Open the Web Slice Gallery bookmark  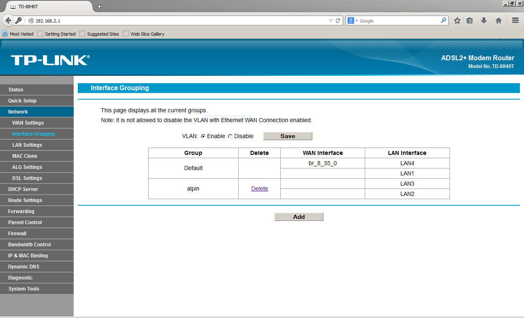[x=144, y=34]
